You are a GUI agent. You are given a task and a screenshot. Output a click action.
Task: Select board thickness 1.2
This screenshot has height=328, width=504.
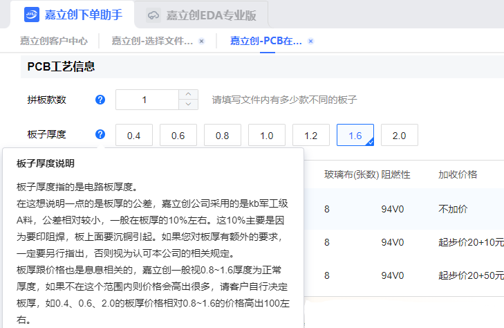[311, 135]
